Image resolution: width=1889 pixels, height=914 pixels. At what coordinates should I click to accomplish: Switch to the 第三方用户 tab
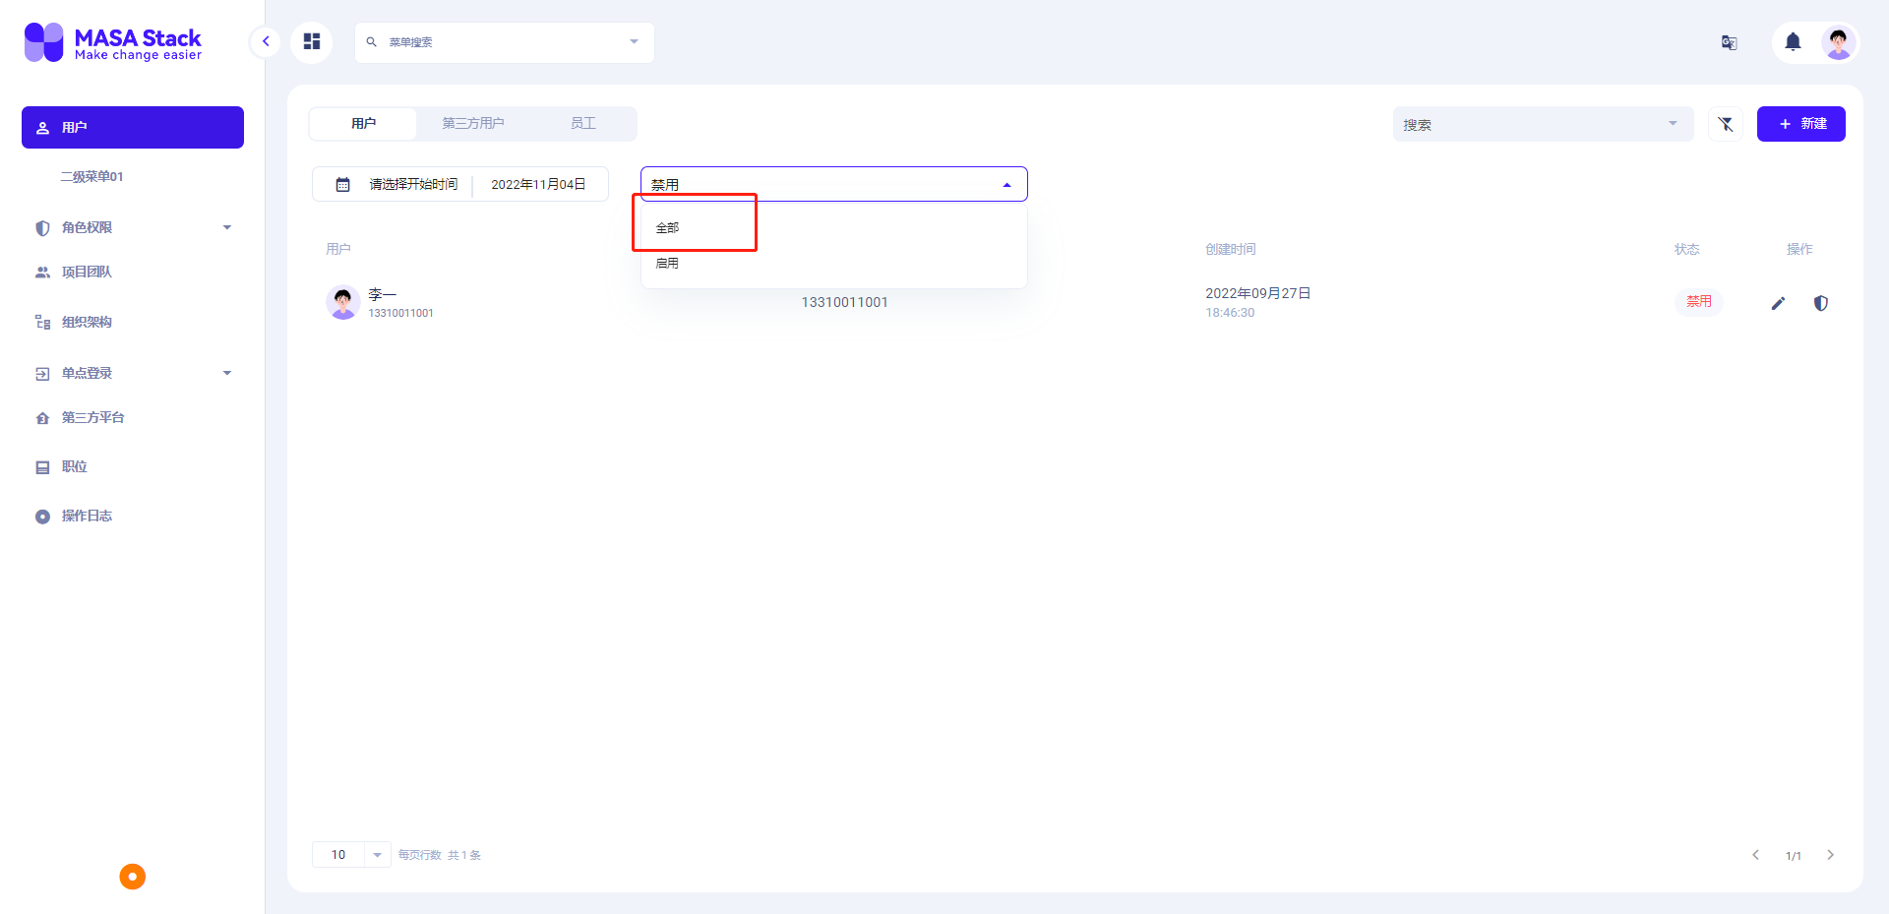(x=473, y=123)
